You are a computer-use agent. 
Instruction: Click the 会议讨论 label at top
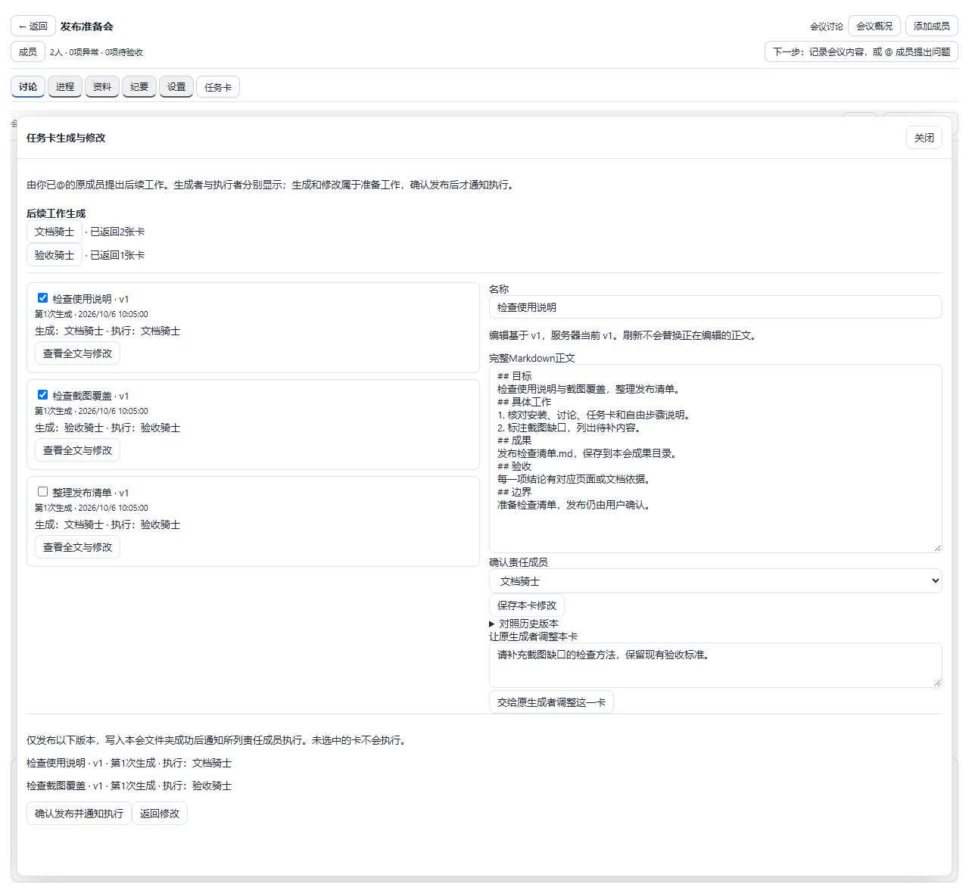pyautogui.click(x=827, y=26)
